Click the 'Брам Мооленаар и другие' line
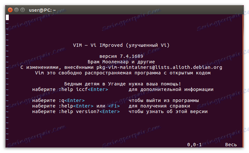 (121, 62)
